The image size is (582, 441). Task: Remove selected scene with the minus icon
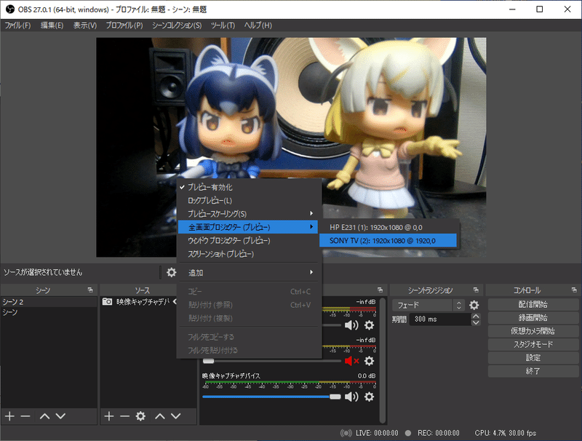[25, 416]
